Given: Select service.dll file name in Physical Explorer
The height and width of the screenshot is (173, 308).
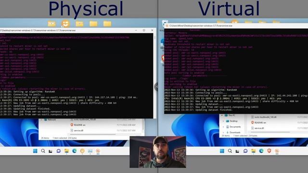Looking at the screenshot, I should 78,130.
